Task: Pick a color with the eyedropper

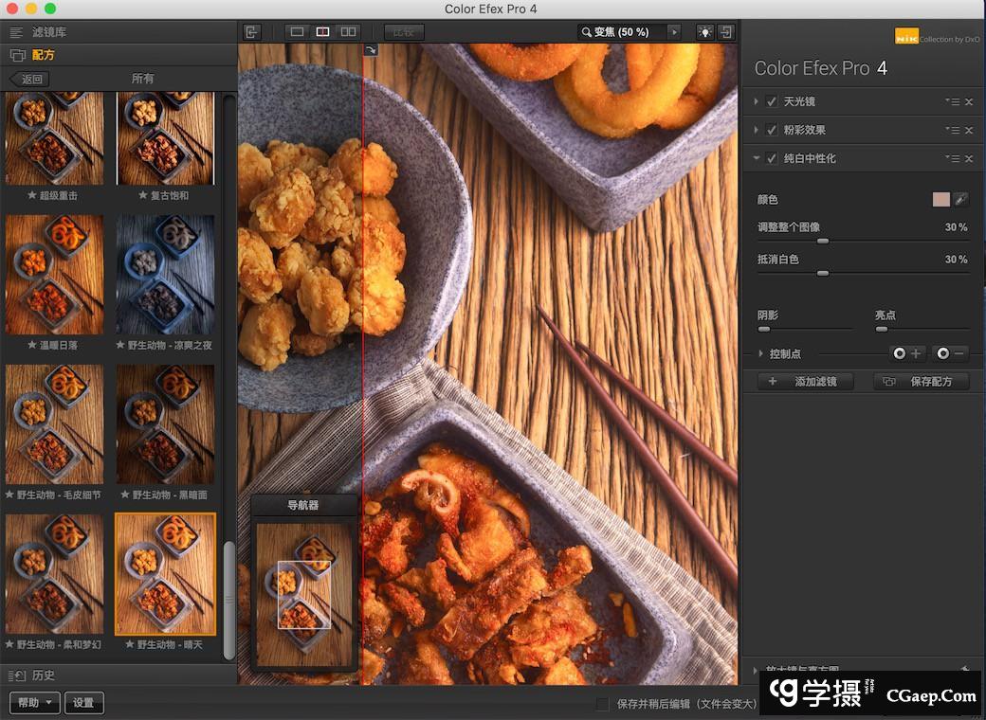Action: click(960, 200)
